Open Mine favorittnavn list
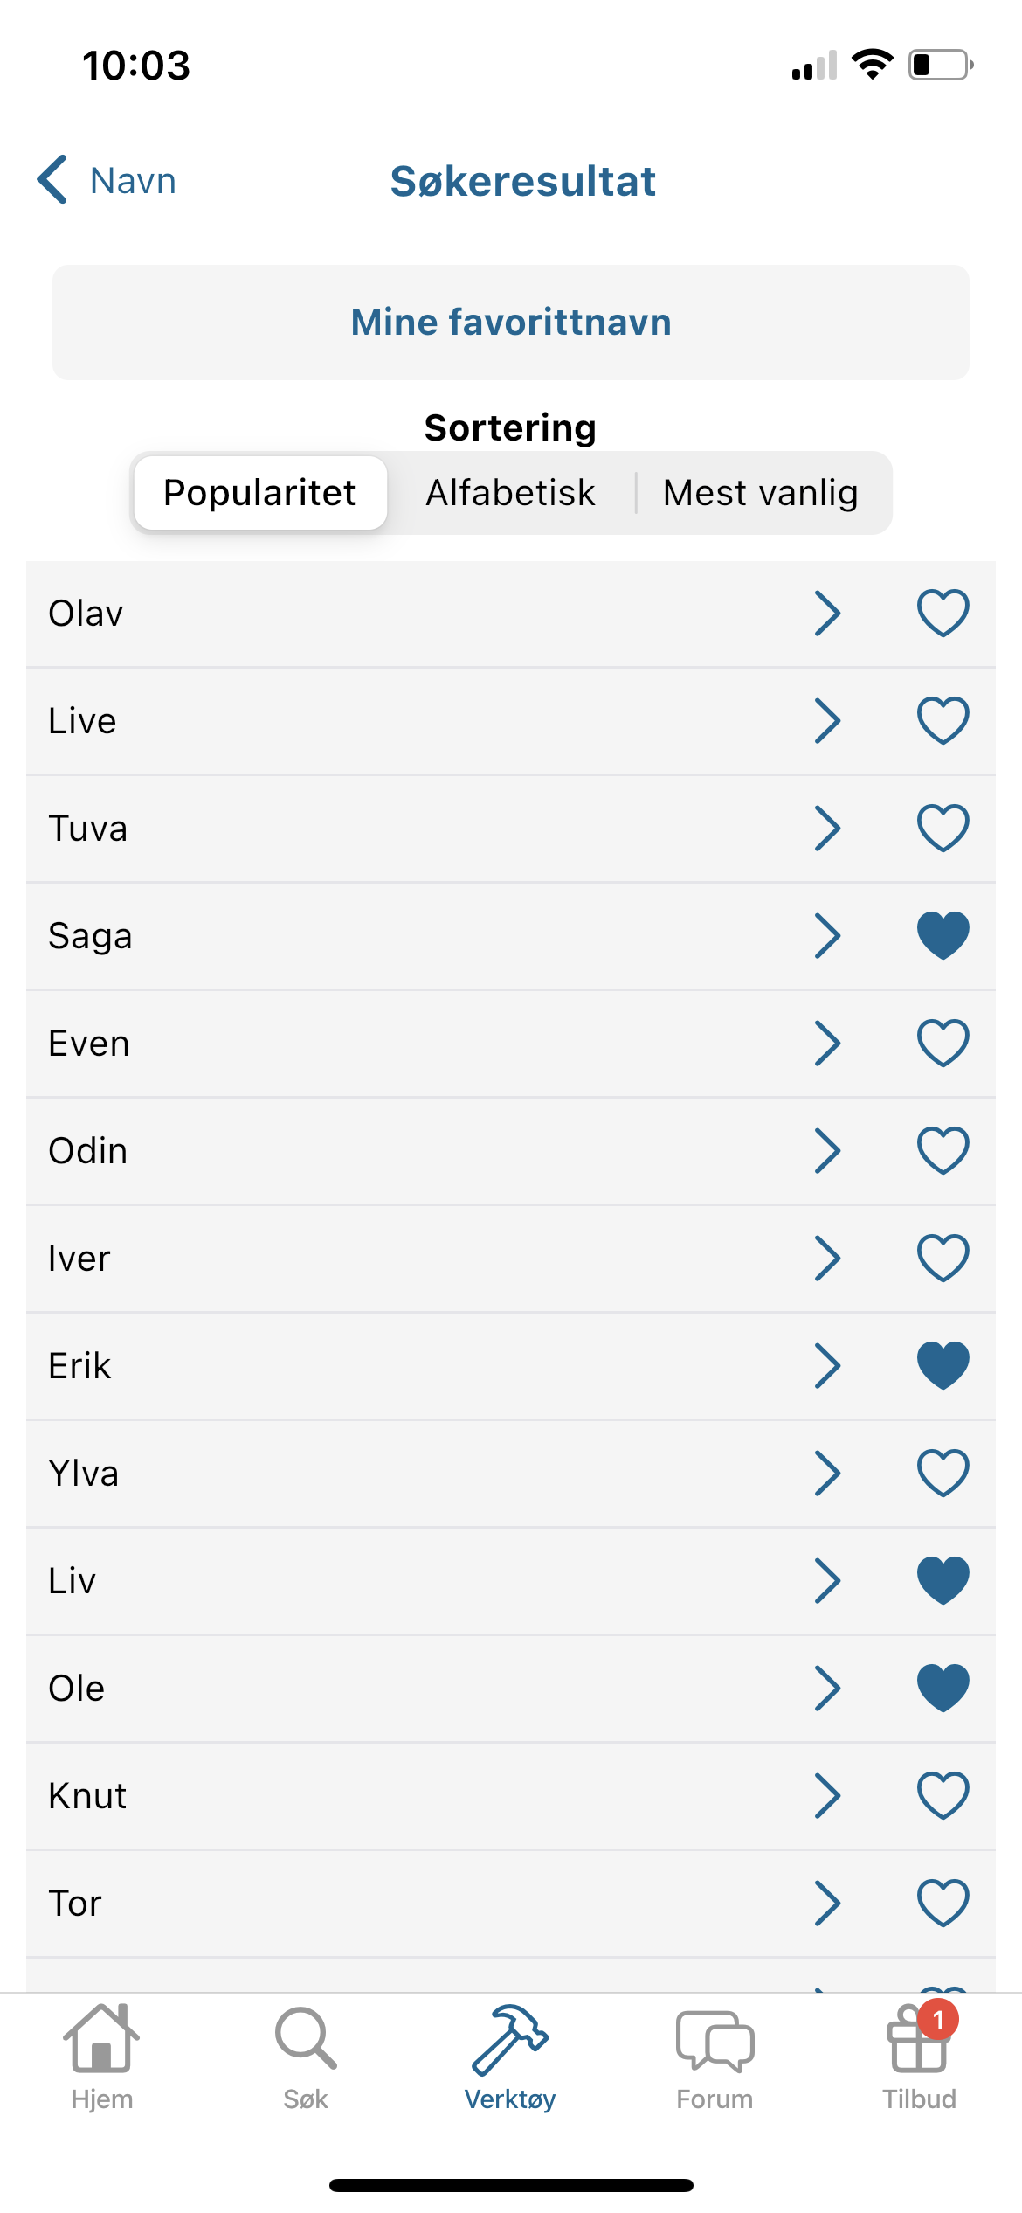 [x=511, y=323]
